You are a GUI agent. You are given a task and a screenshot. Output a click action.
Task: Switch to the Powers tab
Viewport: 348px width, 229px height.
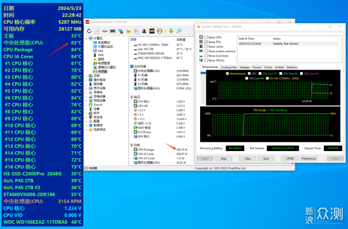click(x=257, y=67)
